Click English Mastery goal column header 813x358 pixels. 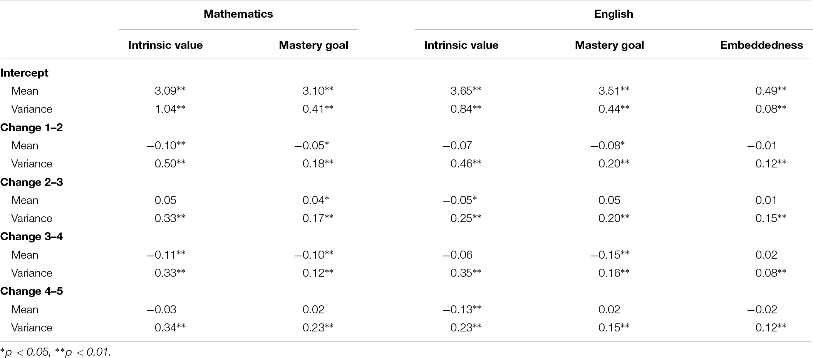pos(609,45)
